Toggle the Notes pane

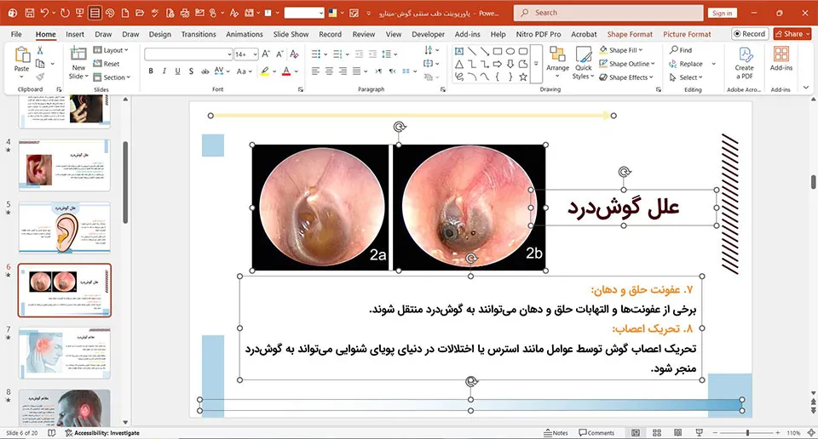tap(556, 433)
